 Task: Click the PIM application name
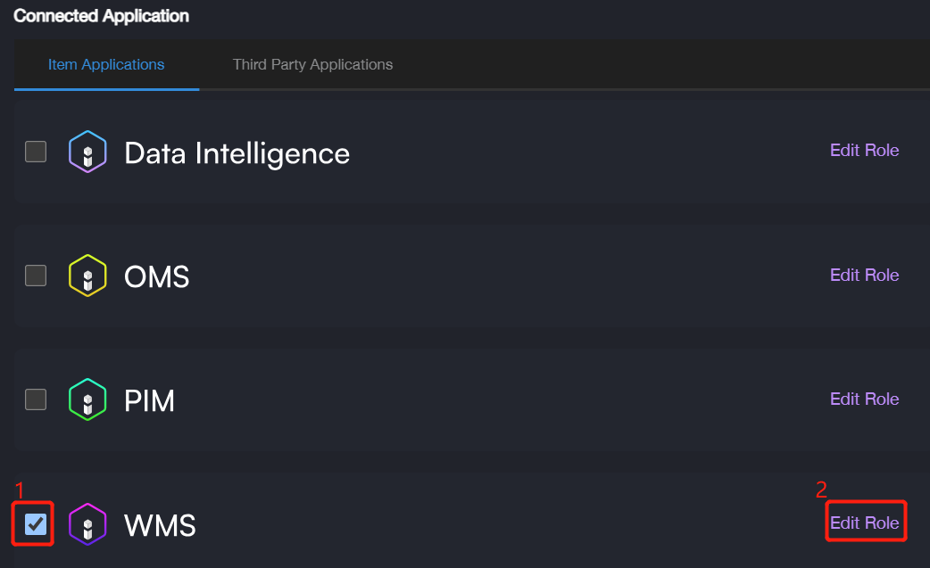149,400
